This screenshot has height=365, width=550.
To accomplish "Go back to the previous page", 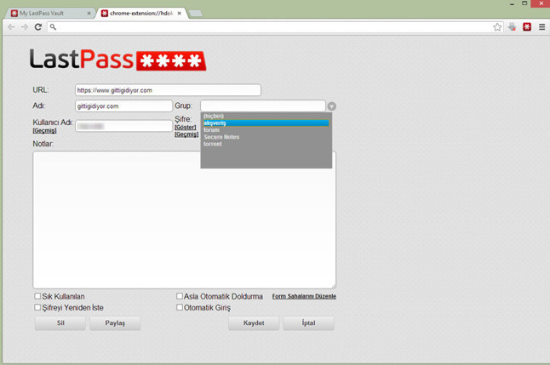I will click(x=11, y=27).
